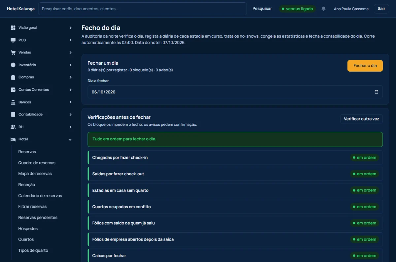Viewport: 396px width, 262px height.
Task: Expand the Inventário section chevron
Action: coord(70,65)
